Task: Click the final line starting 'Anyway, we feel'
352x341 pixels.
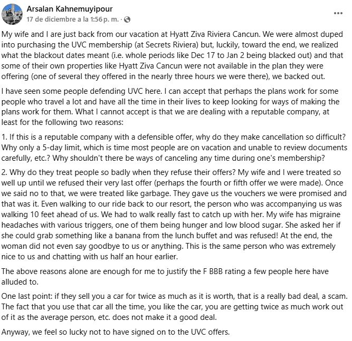Action: coord(116,332)
